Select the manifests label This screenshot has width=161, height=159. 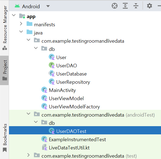44,25
